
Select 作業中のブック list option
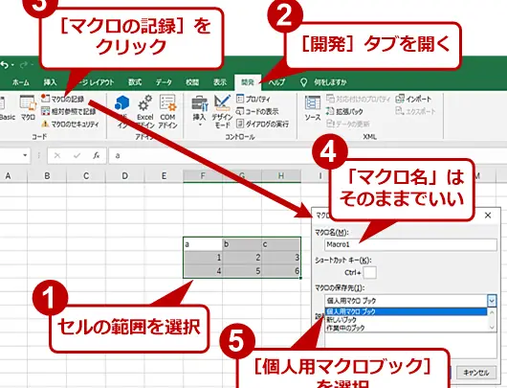tap(407, 328)
